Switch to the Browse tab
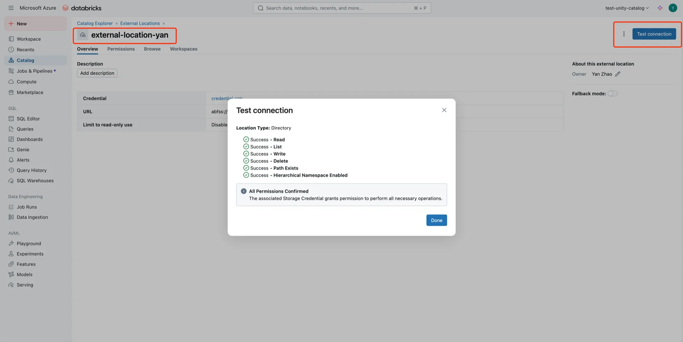The height and width of the screenshot is (342, 683). coord(152,49)
